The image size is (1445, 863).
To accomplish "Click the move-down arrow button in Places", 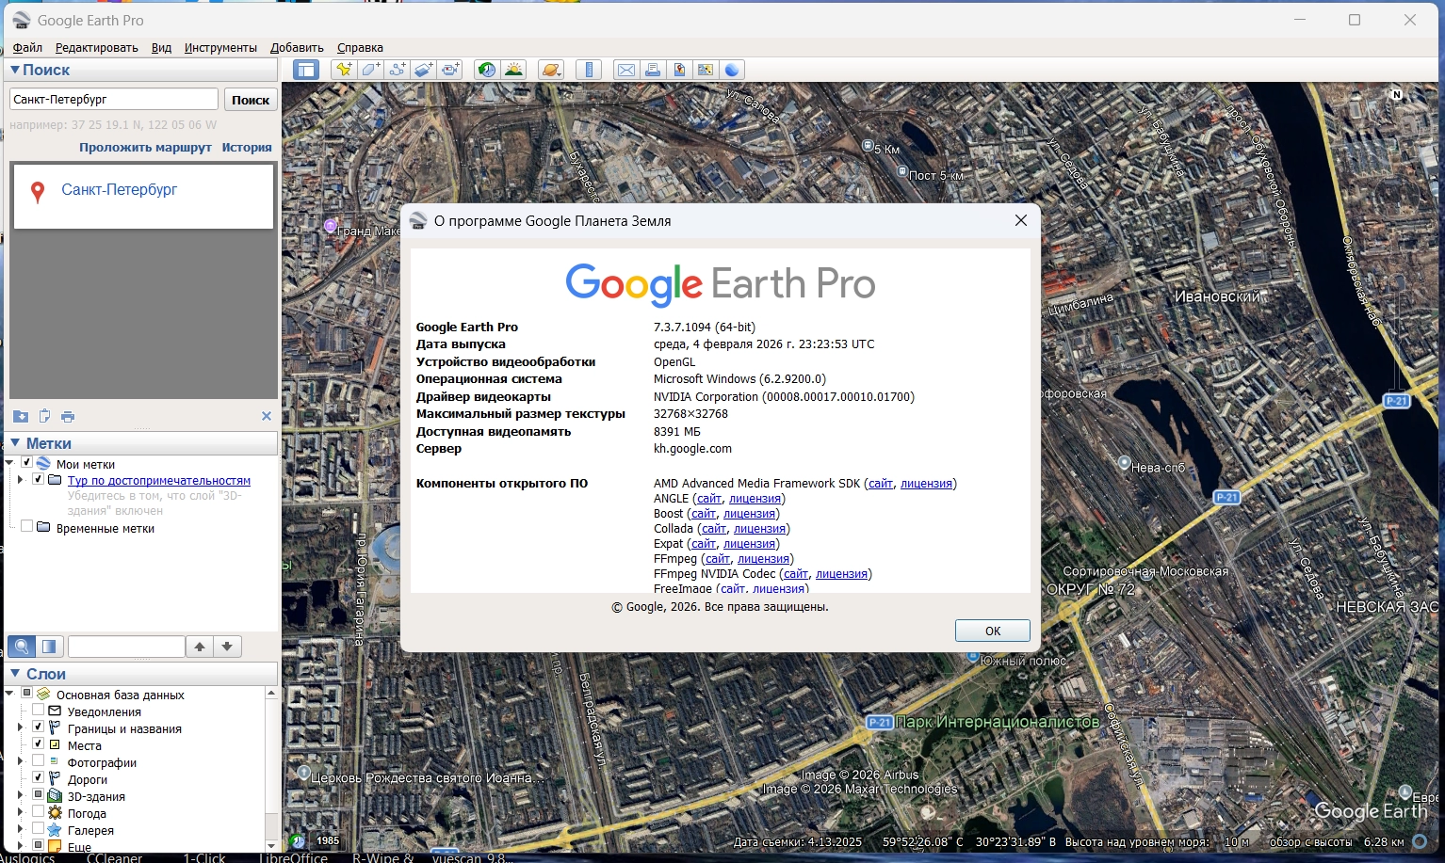I will tap(227, 647).
